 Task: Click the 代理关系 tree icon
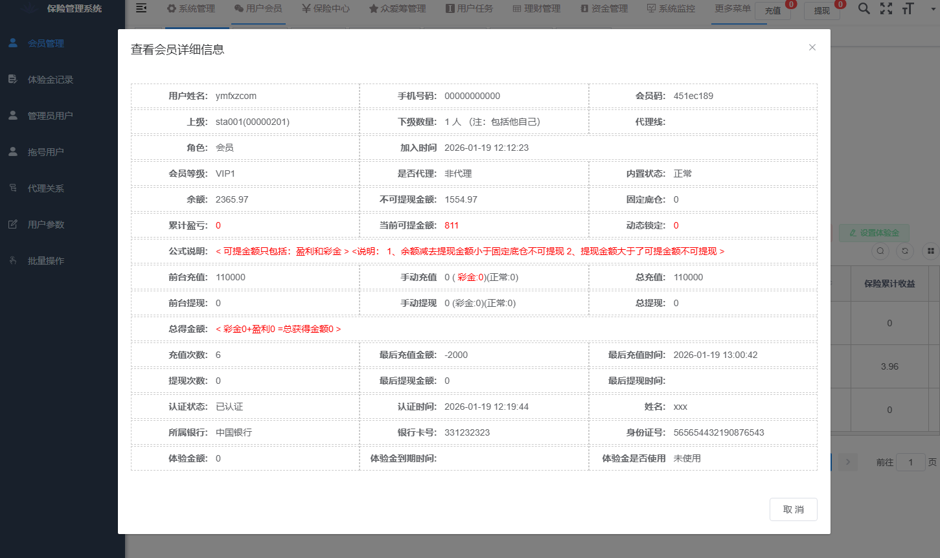(x=13, y=188)
